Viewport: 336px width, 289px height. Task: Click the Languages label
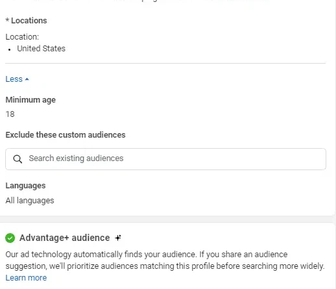point(25,186)
